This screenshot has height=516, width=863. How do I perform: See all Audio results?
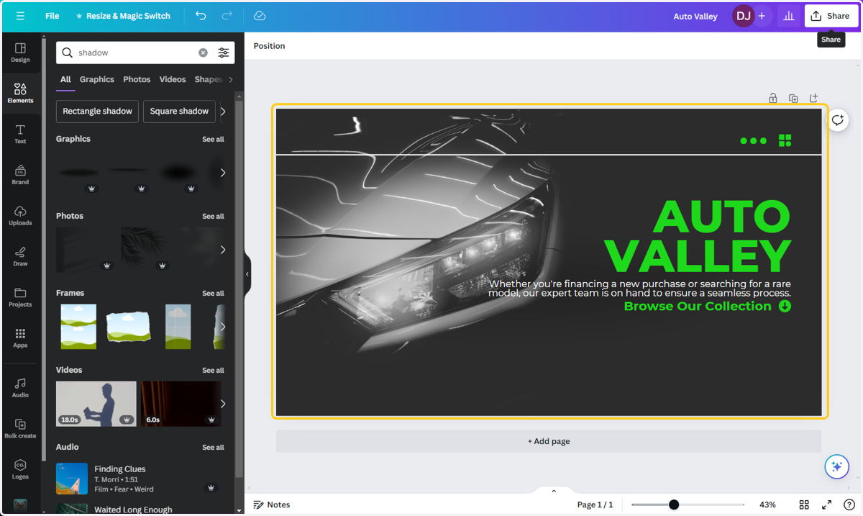click(213, 448)
